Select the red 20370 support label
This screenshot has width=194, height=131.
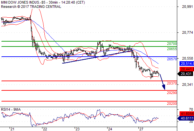point(172,83)
